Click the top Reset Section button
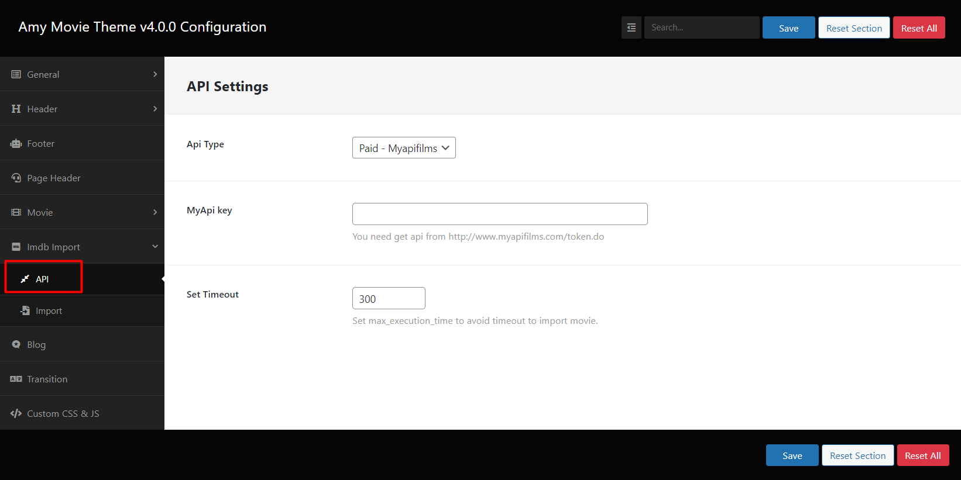 [854, 27]
